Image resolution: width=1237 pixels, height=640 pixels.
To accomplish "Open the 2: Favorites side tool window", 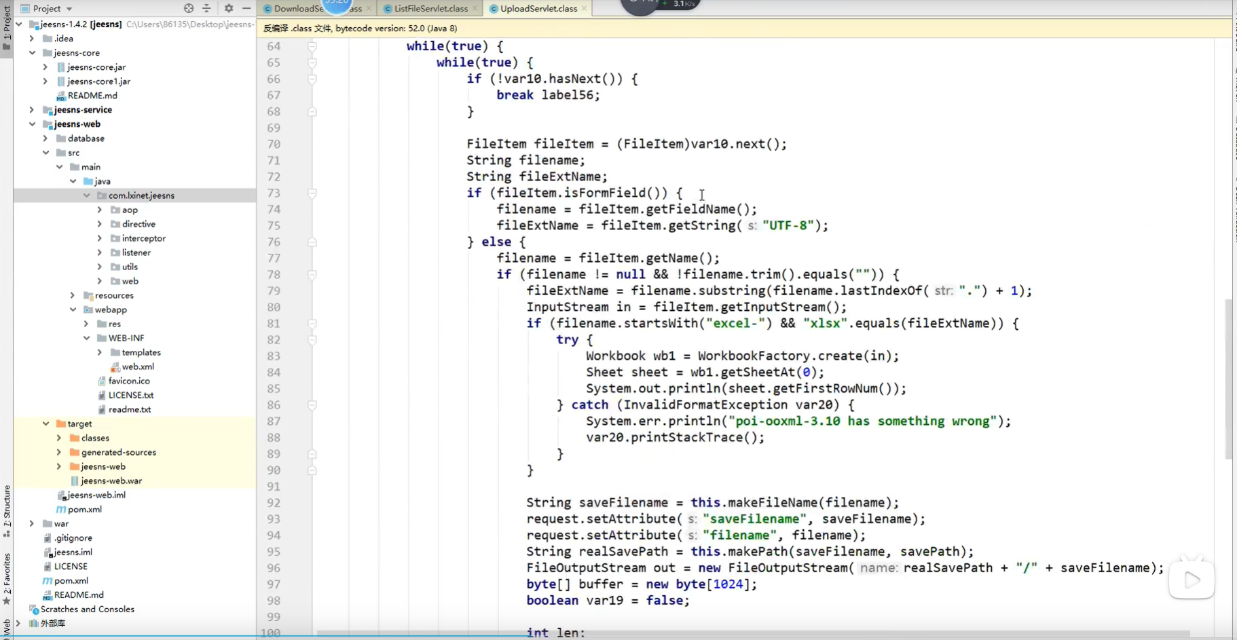I will 7,578.
